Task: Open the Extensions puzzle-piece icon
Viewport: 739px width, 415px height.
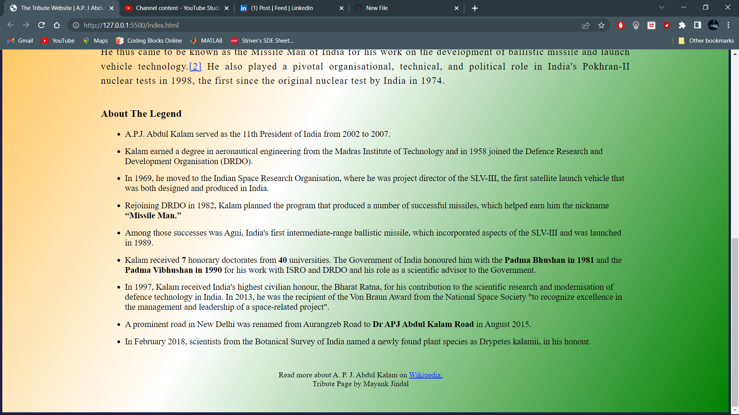Action: (x=682, y=25)
